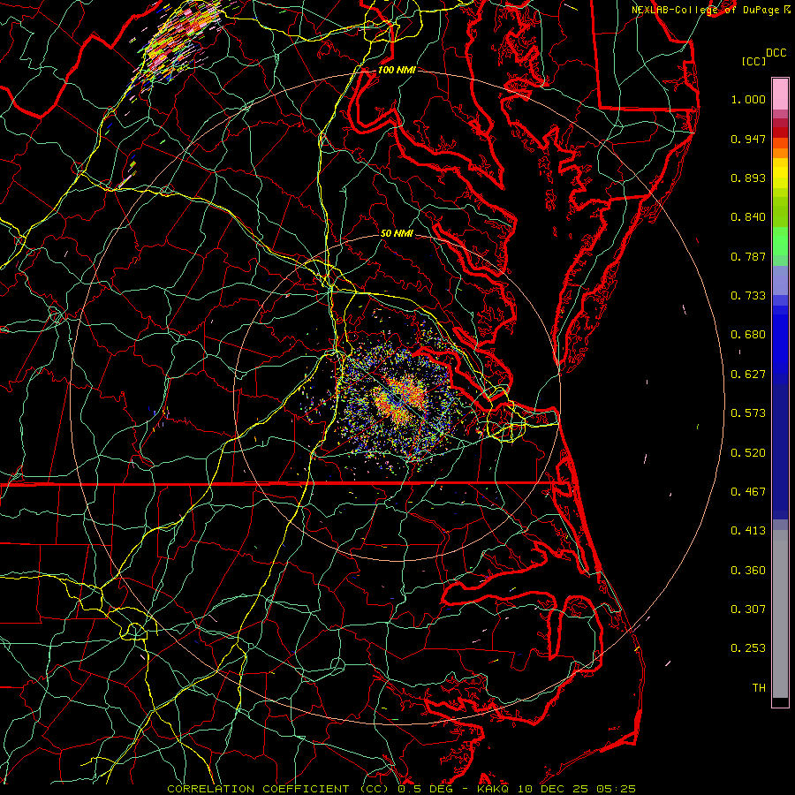Select the 0.627 color scale value
This screenshot has width=795, height=795.
point(748,375)
